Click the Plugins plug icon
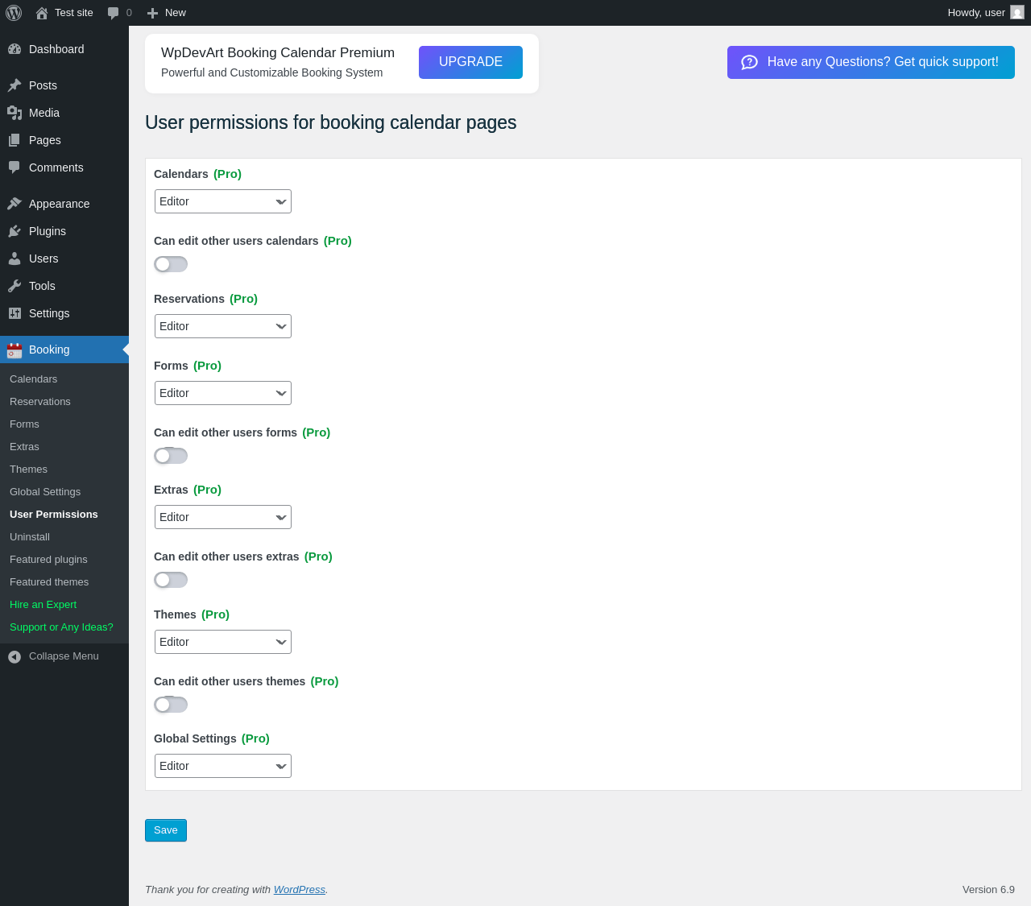 (14, 231)
